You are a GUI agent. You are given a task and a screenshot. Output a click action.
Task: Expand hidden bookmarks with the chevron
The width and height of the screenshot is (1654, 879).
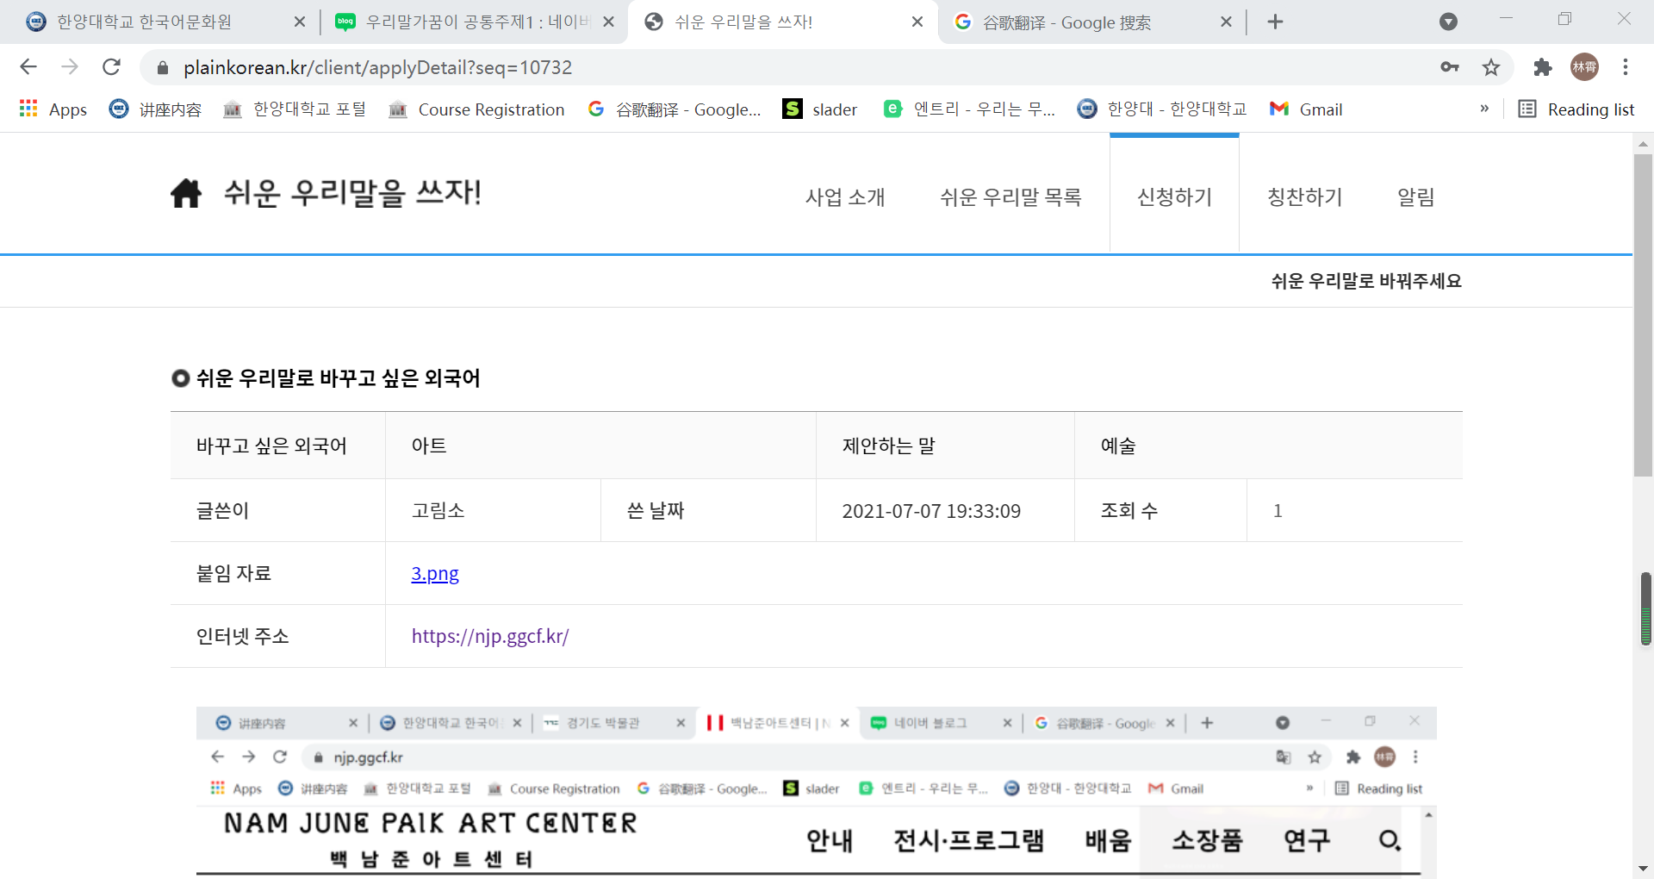1484,109
